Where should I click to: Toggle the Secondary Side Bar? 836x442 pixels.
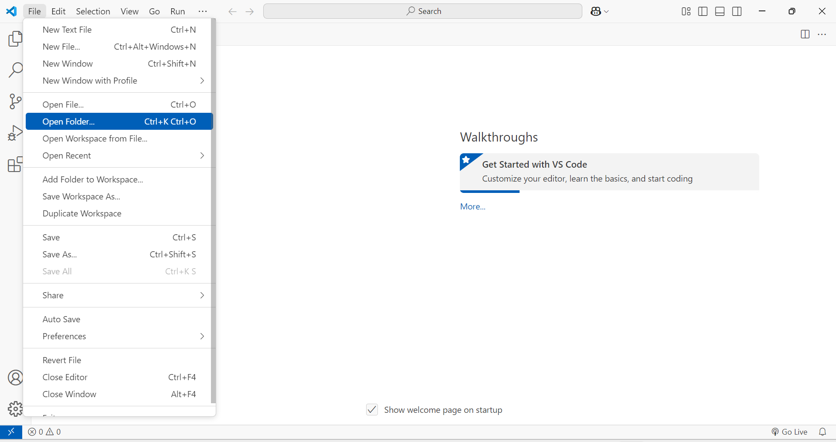tap(737, 11)
